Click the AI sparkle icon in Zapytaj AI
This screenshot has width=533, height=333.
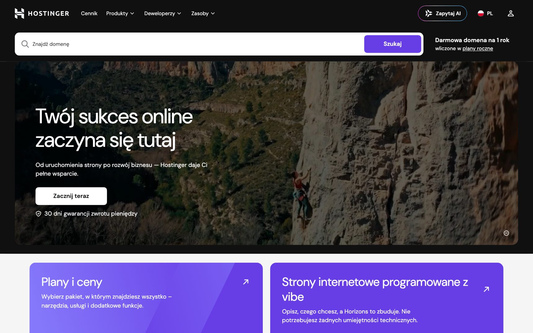tap(429, 13)
